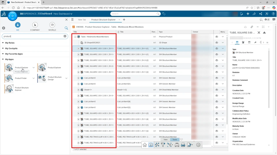The width and height of the screenshot is (277, 155).
Task: Add a new dashboard tab
Action: click(124, 20)
